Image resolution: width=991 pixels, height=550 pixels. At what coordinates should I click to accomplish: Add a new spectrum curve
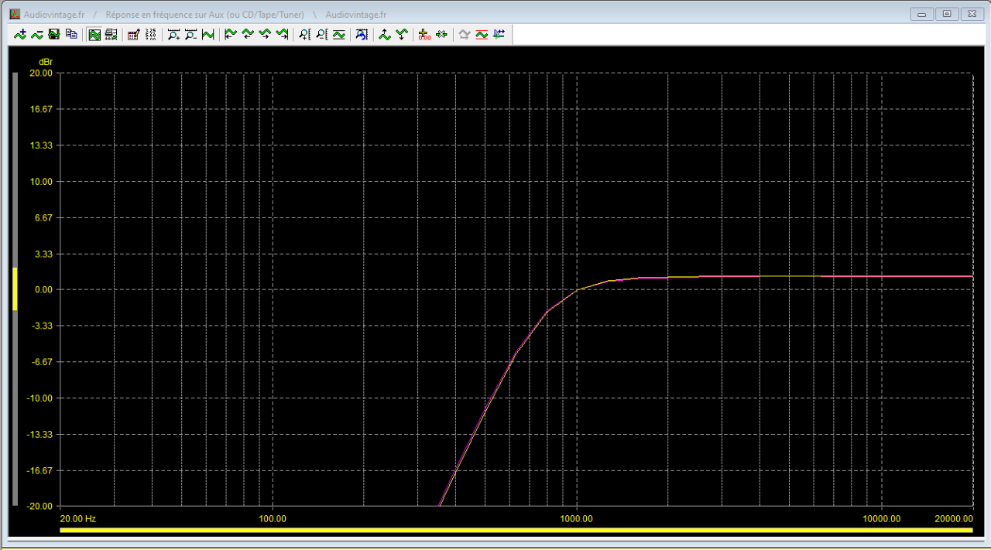[19, 34]
